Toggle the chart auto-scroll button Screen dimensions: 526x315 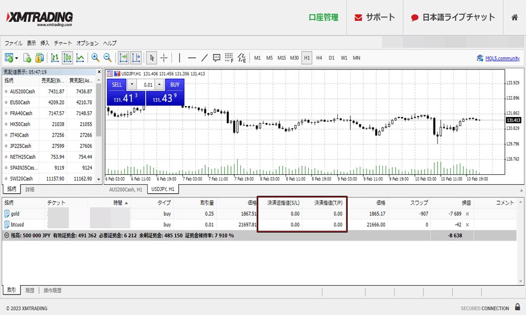124,58
